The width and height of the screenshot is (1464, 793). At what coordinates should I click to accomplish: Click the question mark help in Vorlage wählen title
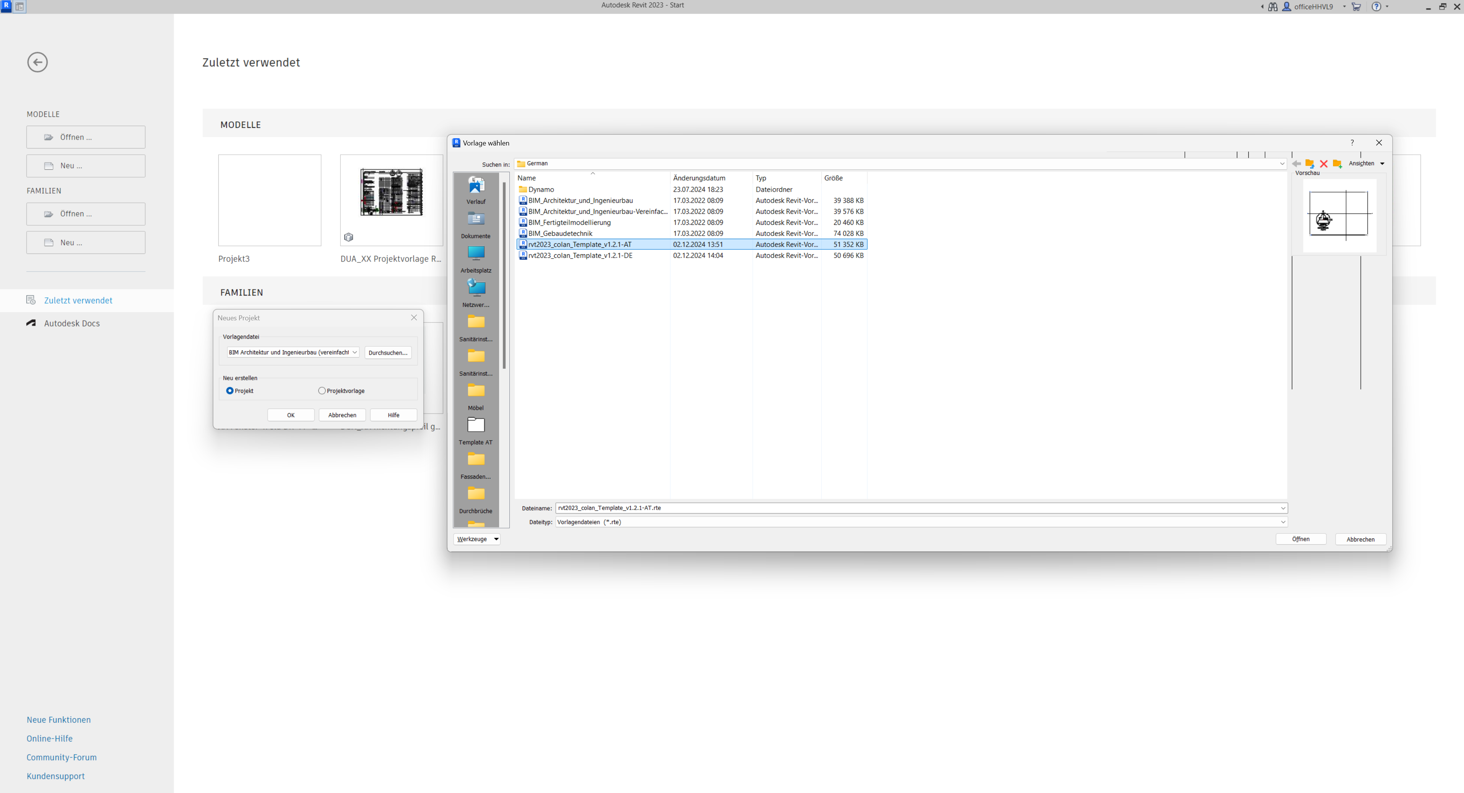pyautogui.click(x=1352, y=143)
